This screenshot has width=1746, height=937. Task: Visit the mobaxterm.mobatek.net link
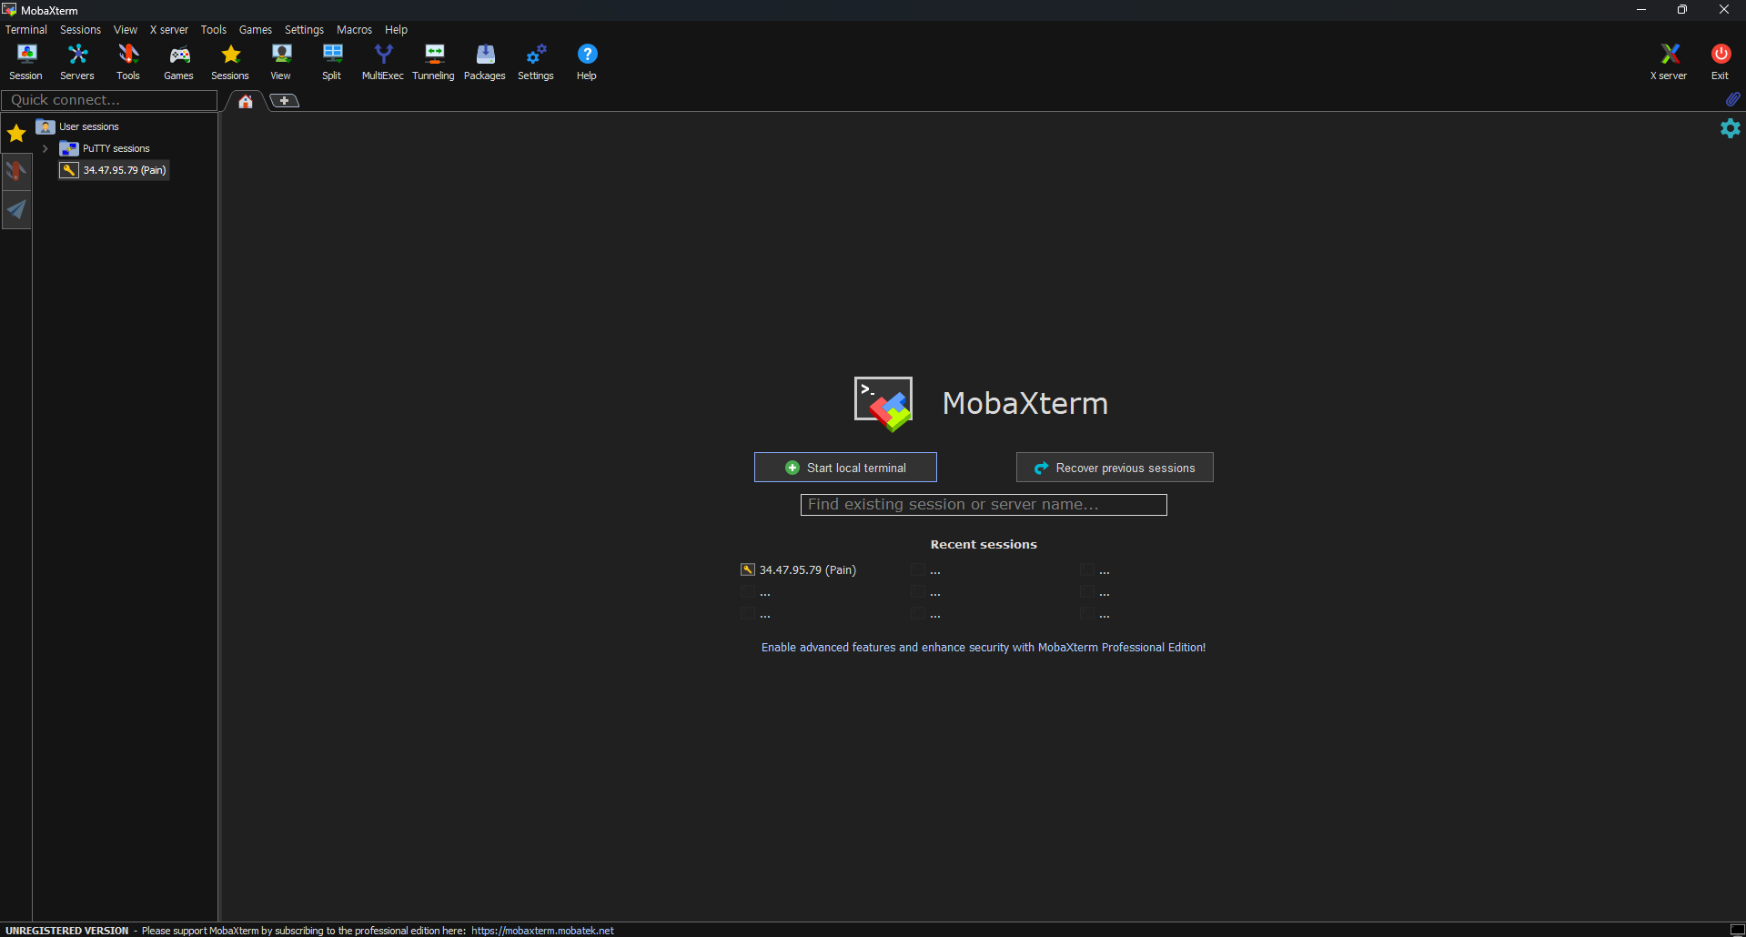point(542,931)
